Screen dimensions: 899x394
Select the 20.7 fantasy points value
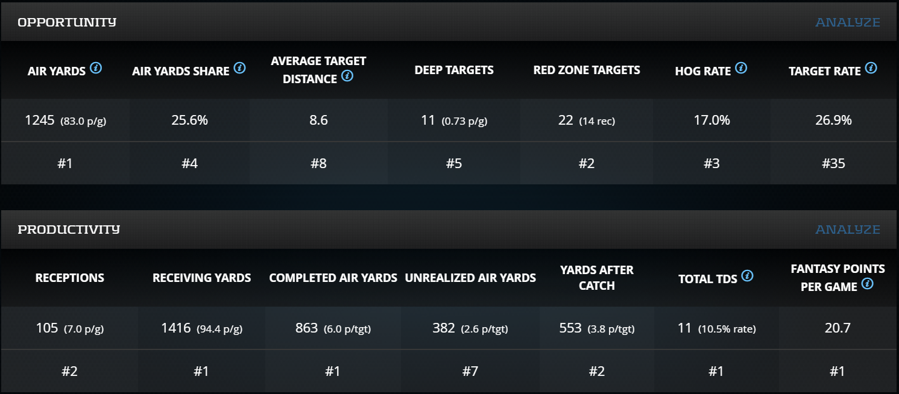click(837, 328)
